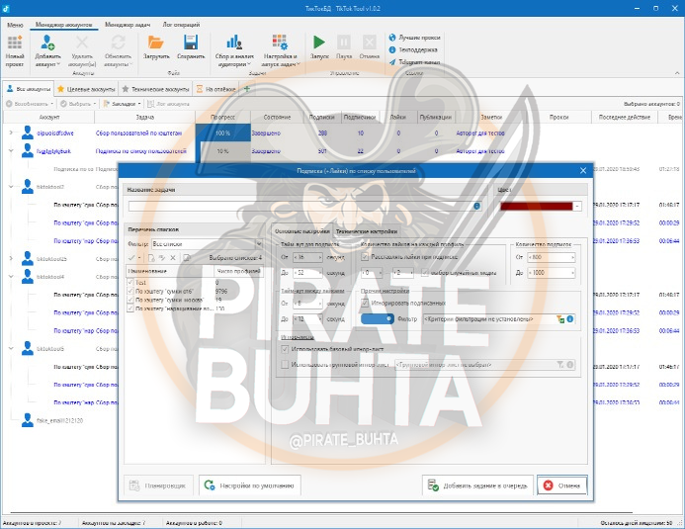
Task: Click user avatar icon of oipuoisdfsdwe account
Action: (x=28, y=132)
